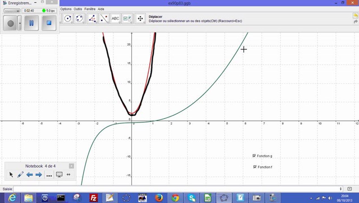
Task: Switch to GeoGebra pentagon taskbar icon
Action: coord(224,198)
